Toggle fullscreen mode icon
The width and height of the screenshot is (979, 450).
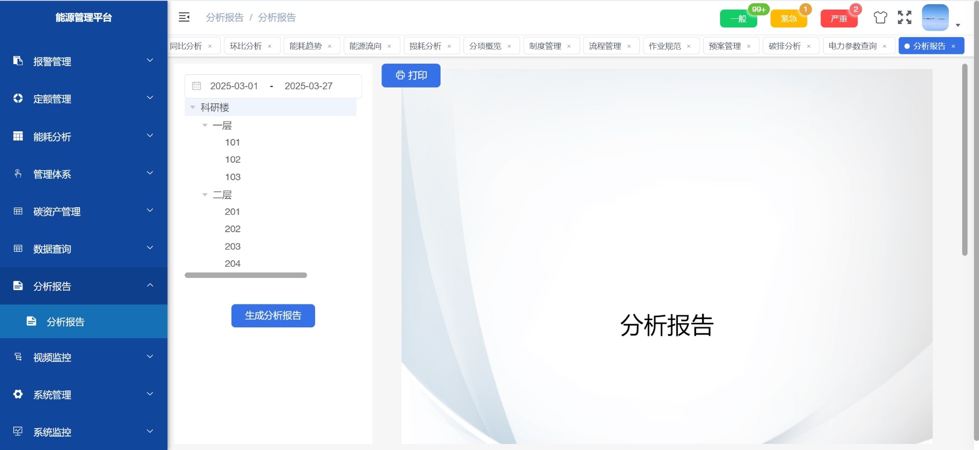[x=905, y=18]
